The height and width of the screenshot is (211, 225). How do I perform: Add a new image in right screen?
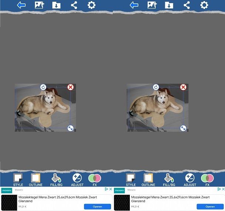152,5
